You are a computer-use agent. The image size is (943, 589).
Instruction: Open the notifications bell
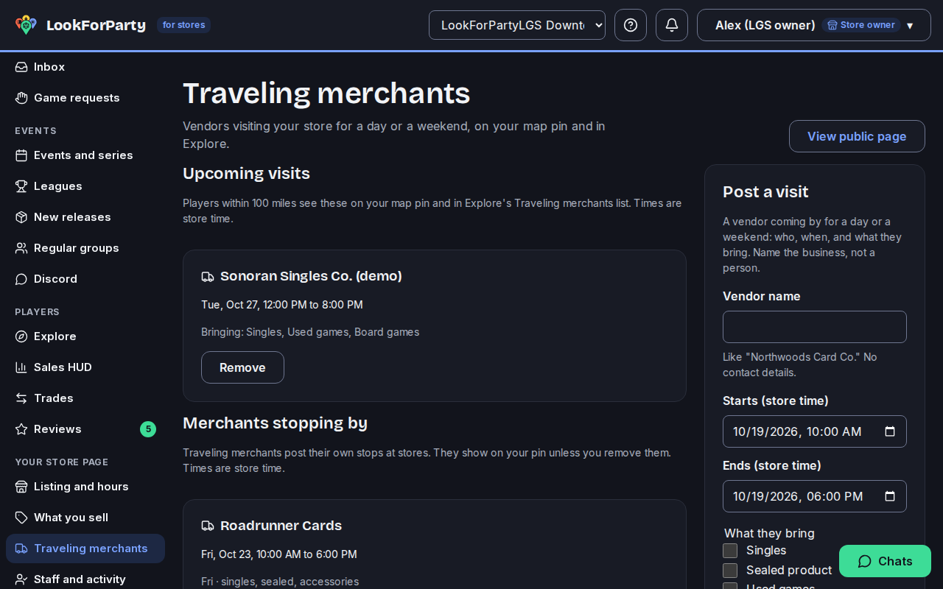tap(672, 25)
